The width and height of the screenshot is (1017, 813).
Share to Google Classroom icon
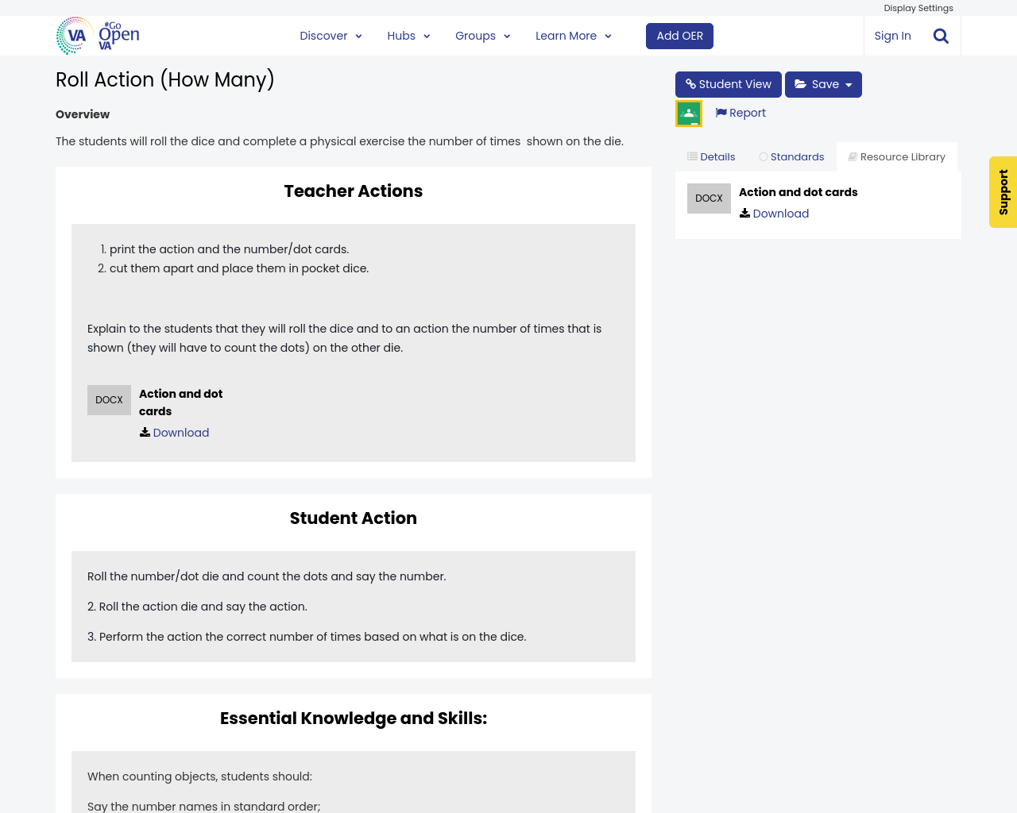pos(689,114)
